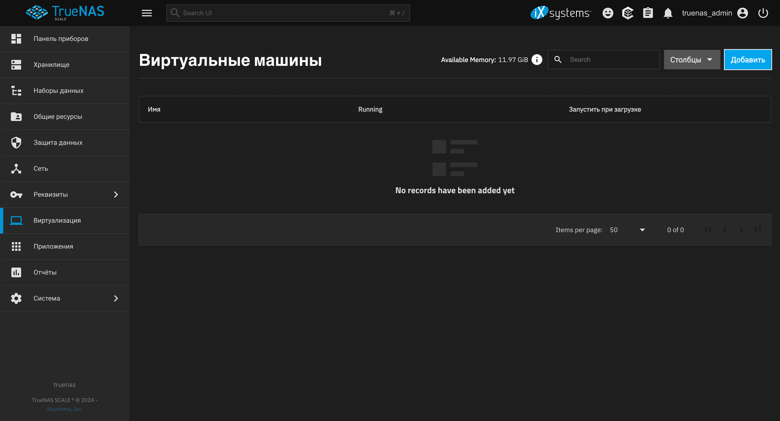Click the Приложения grid icon
Screen dimensions: 780x421
[x=16, y=247]
